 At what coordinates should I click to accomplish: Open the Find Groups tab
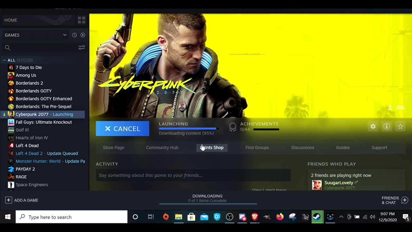click(x=257, y=148)
